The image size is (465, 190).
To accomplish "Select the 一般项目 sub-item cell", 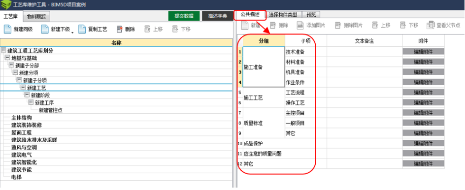I will [x=306, y=123].
